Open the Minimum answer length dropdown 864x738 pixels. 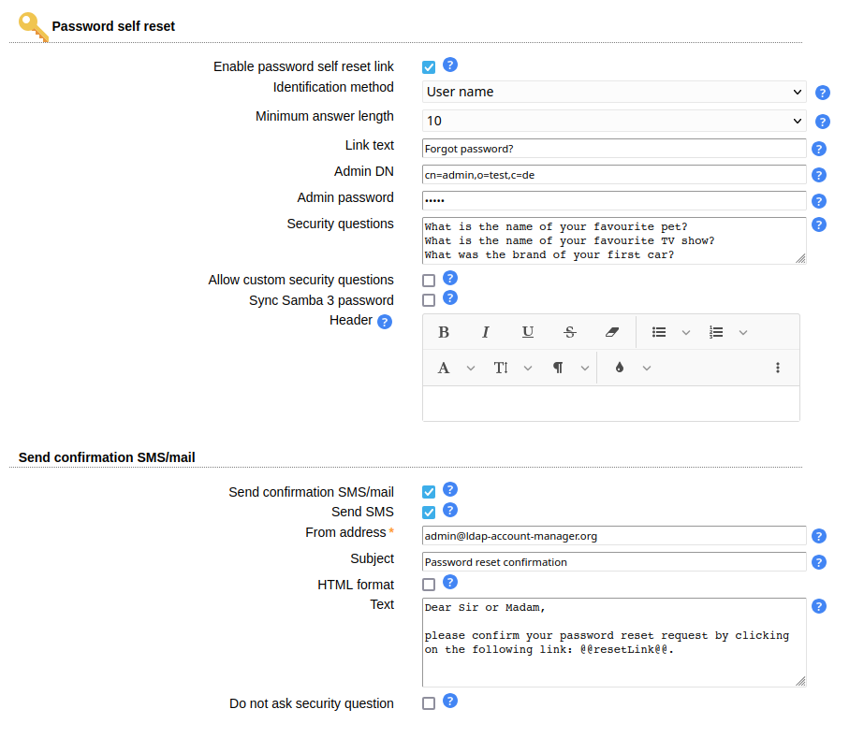tap(614, 121)
